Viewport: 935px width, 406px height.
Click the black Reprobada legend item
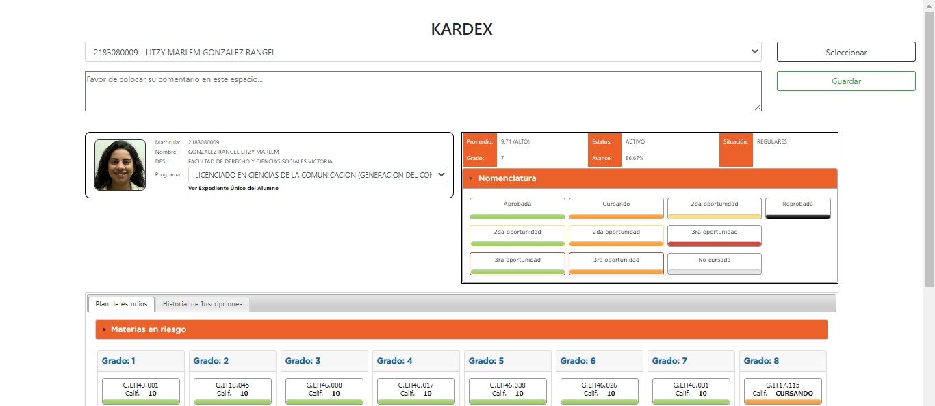[797, 204]
